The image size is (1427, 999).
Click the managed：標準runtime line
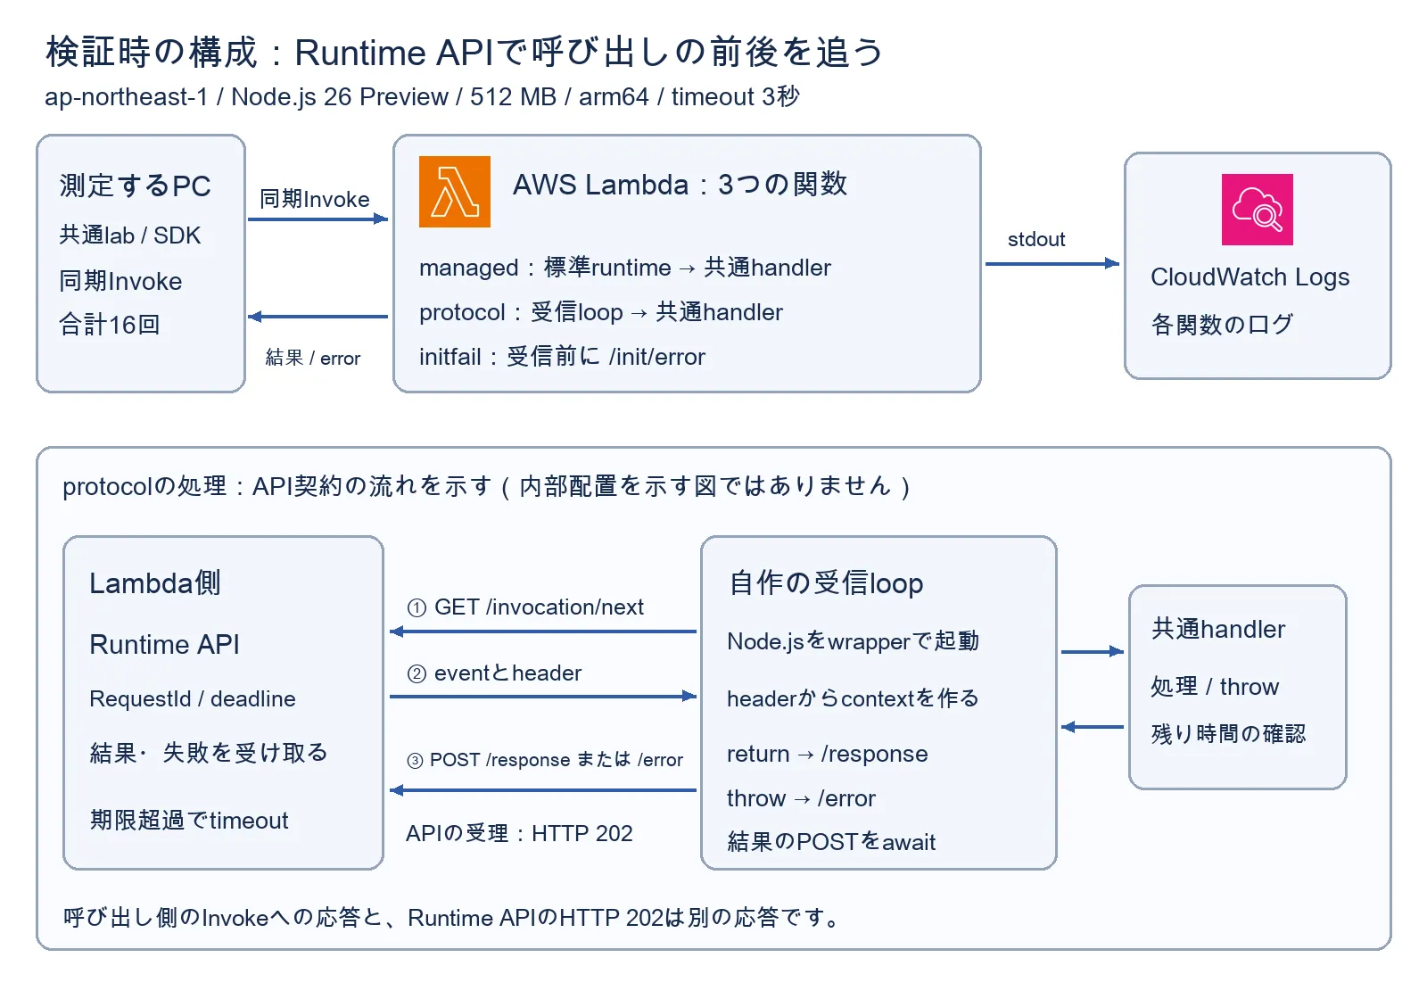[625, 268]
